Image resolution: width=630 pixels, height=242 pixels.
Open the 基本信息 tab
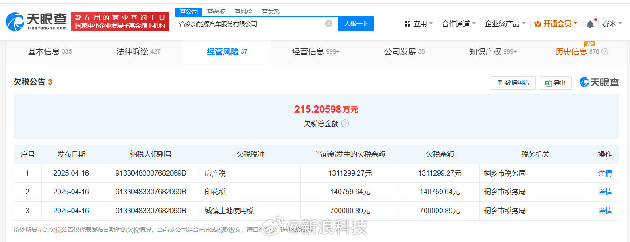coord(50,52)
